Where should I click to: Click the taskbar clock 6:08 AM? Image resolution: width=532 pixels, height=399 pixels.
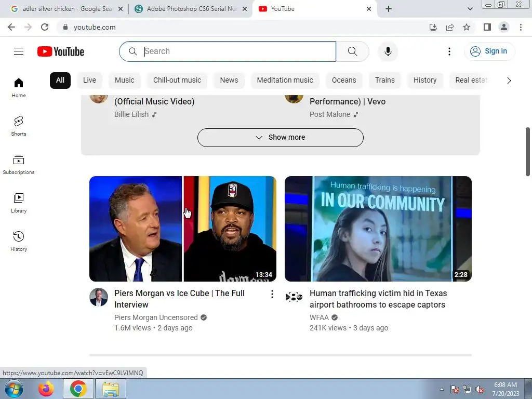click(x=506, y=389)
